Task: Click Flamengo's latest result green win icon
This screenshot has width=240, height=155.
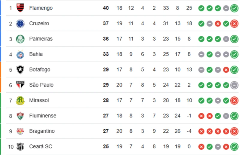Action: 234,8
